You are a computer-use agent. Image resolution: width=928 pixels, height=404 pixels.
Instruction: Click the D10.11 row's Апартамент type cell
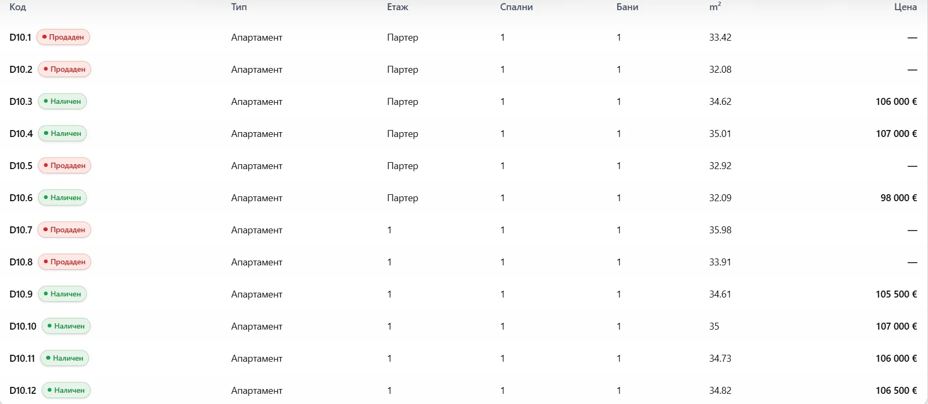[x=257, y=359]
